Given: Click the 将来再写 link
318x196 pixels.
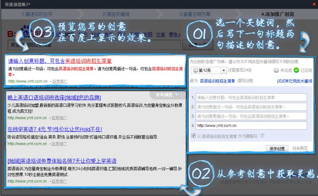Looking at the screenshot, I should pyautogui.click(x=300, y=148).
